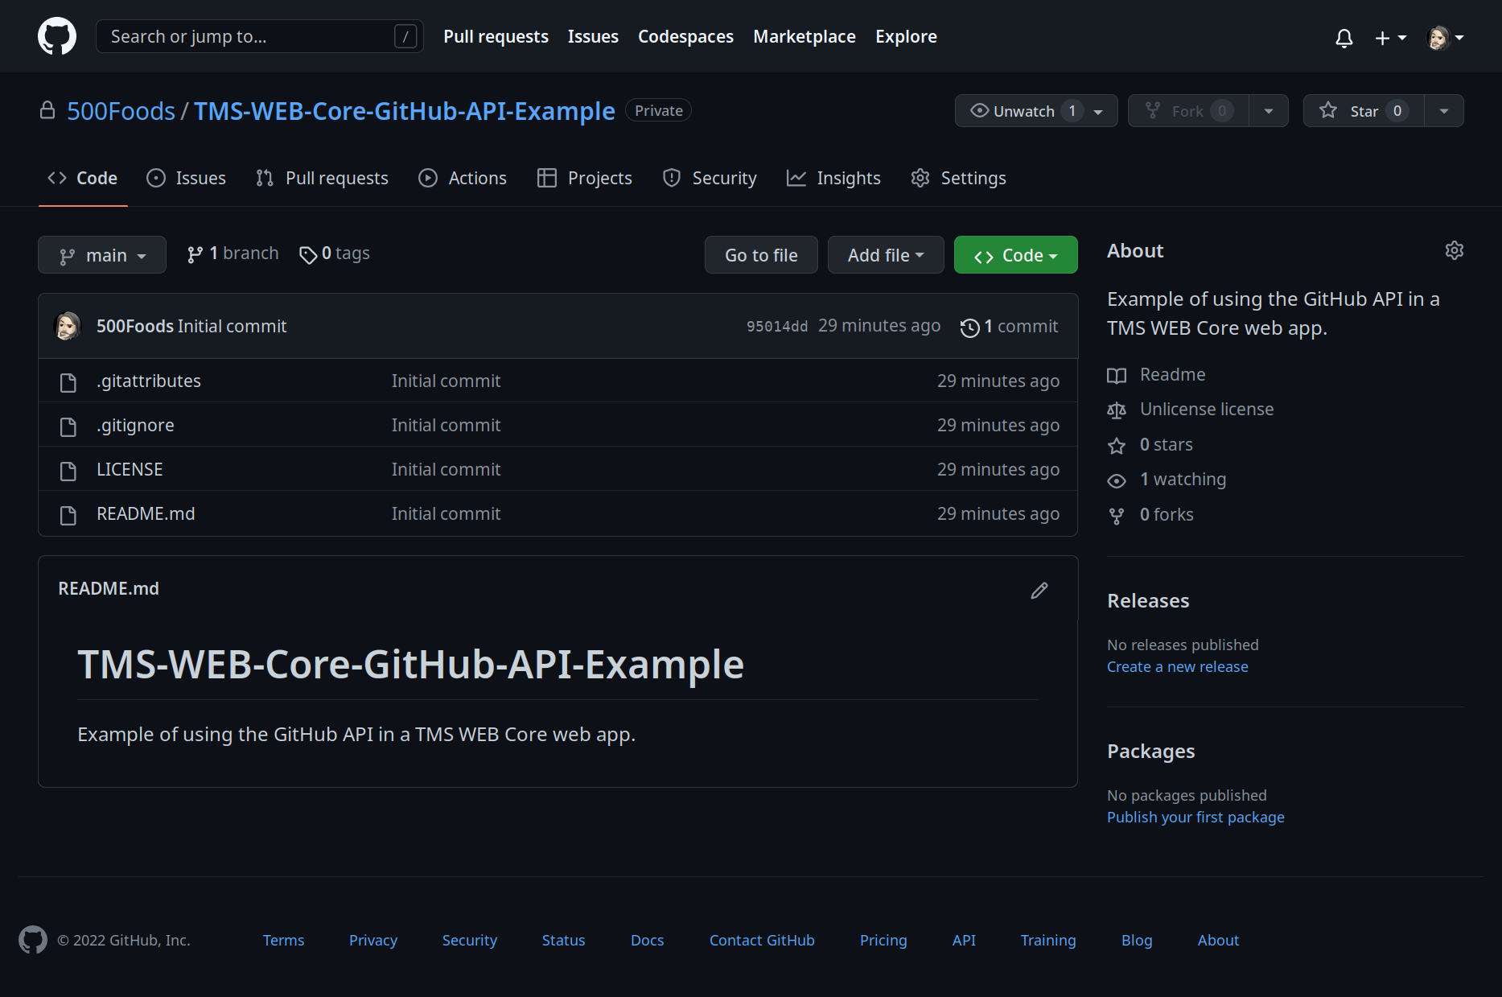Open the .gitignore file

(135, 426)
